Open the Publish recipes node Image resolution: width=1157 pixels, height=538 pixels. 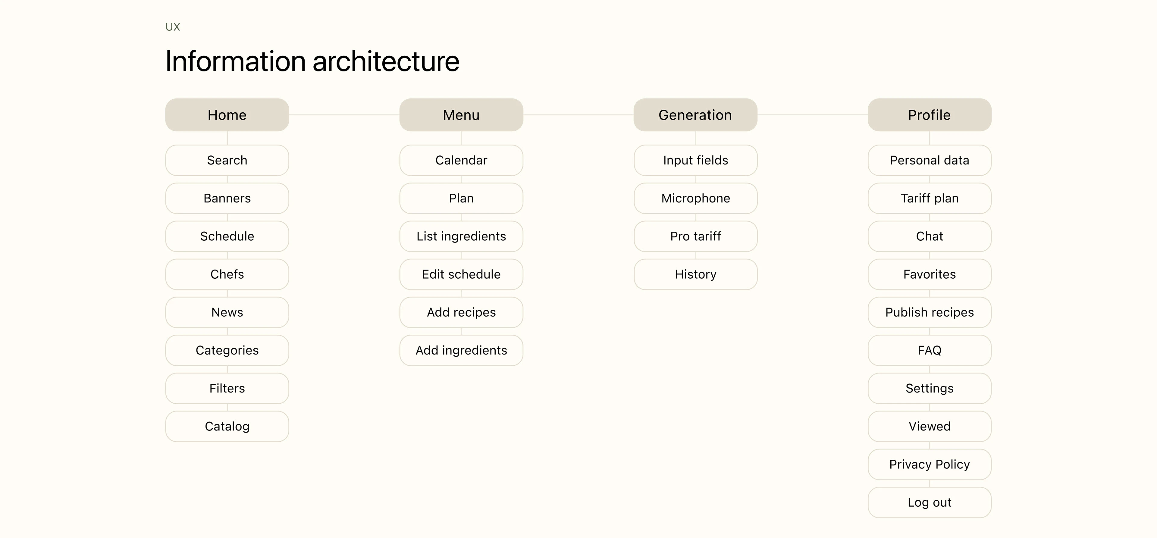click(929, 312)
